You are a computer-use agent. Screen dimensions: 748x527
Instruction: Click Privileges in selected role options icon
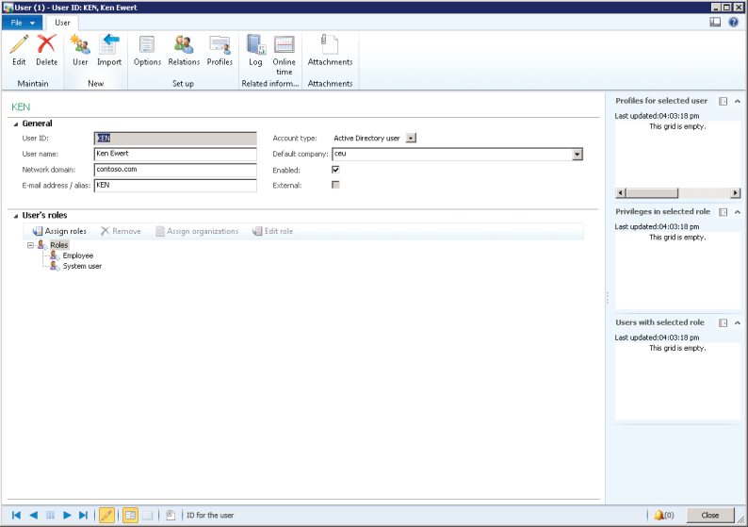pyautogui.click(x=724, y=212)
